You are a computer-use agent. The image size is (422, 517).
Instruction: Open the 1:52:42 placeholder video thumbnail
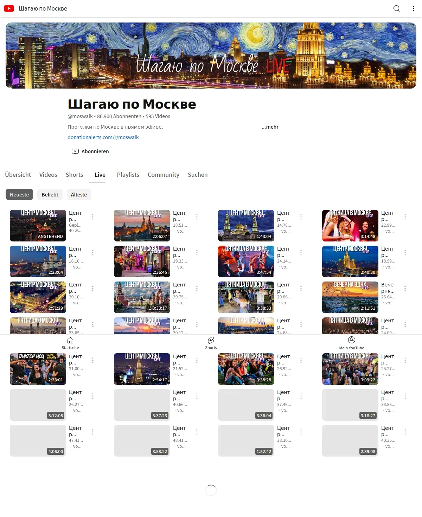246,441
